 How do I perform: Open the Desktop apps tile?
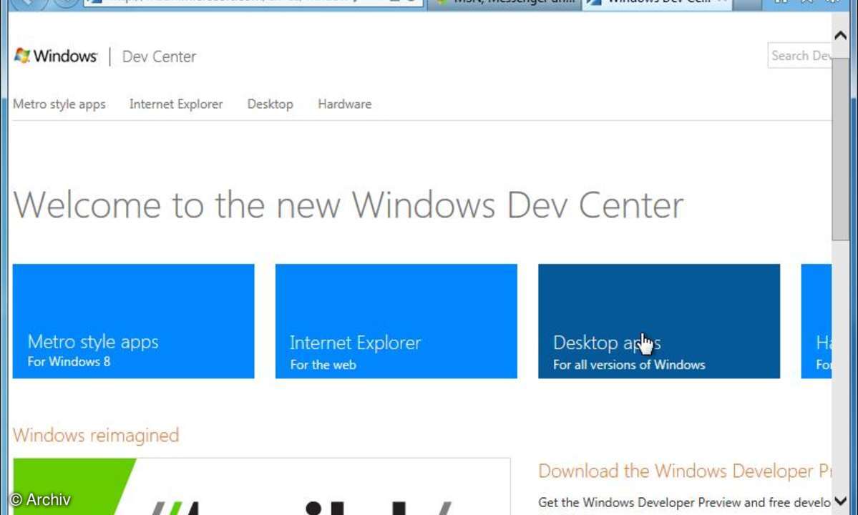659,321
